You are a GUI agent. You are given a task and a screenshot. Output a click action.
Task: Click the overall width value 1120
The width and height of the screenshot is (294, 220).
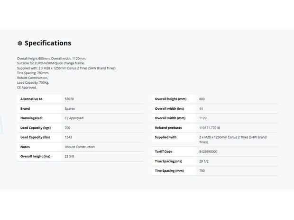point(203,118)
